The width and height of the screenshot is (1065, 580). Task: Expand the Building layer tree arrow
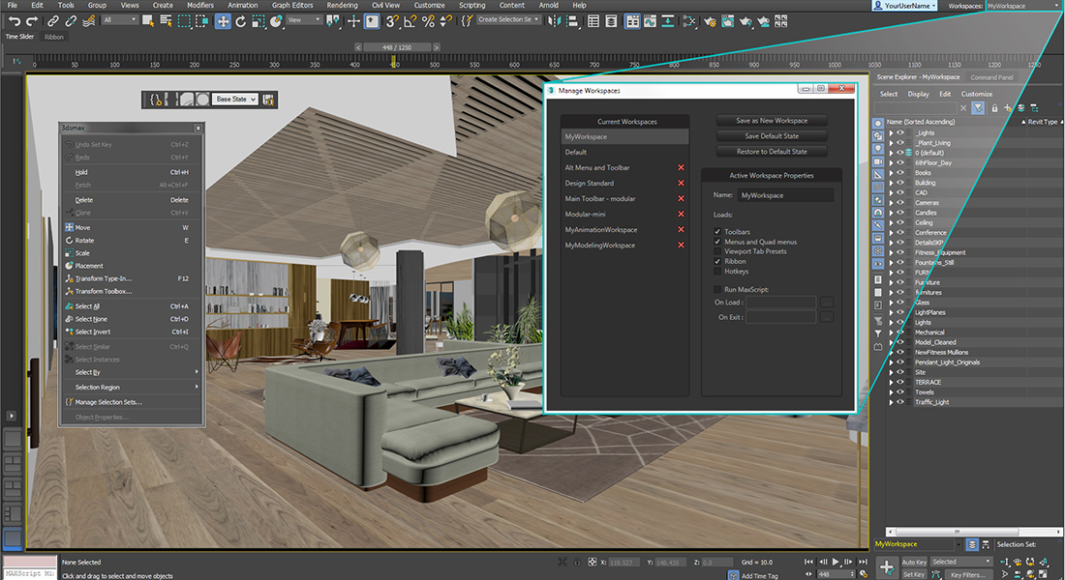891,183
